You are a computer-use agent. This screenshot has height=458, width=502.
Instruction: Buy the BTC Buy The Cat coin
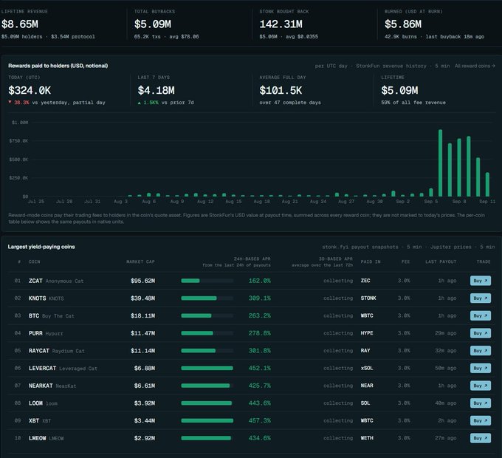tap(481, 315)
